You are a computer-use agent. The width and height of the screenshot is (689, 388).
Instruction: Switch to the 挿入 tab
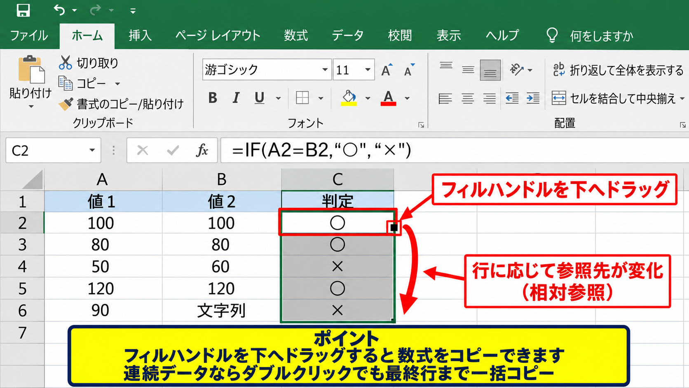pyautogui.click(x=140, y=35)
